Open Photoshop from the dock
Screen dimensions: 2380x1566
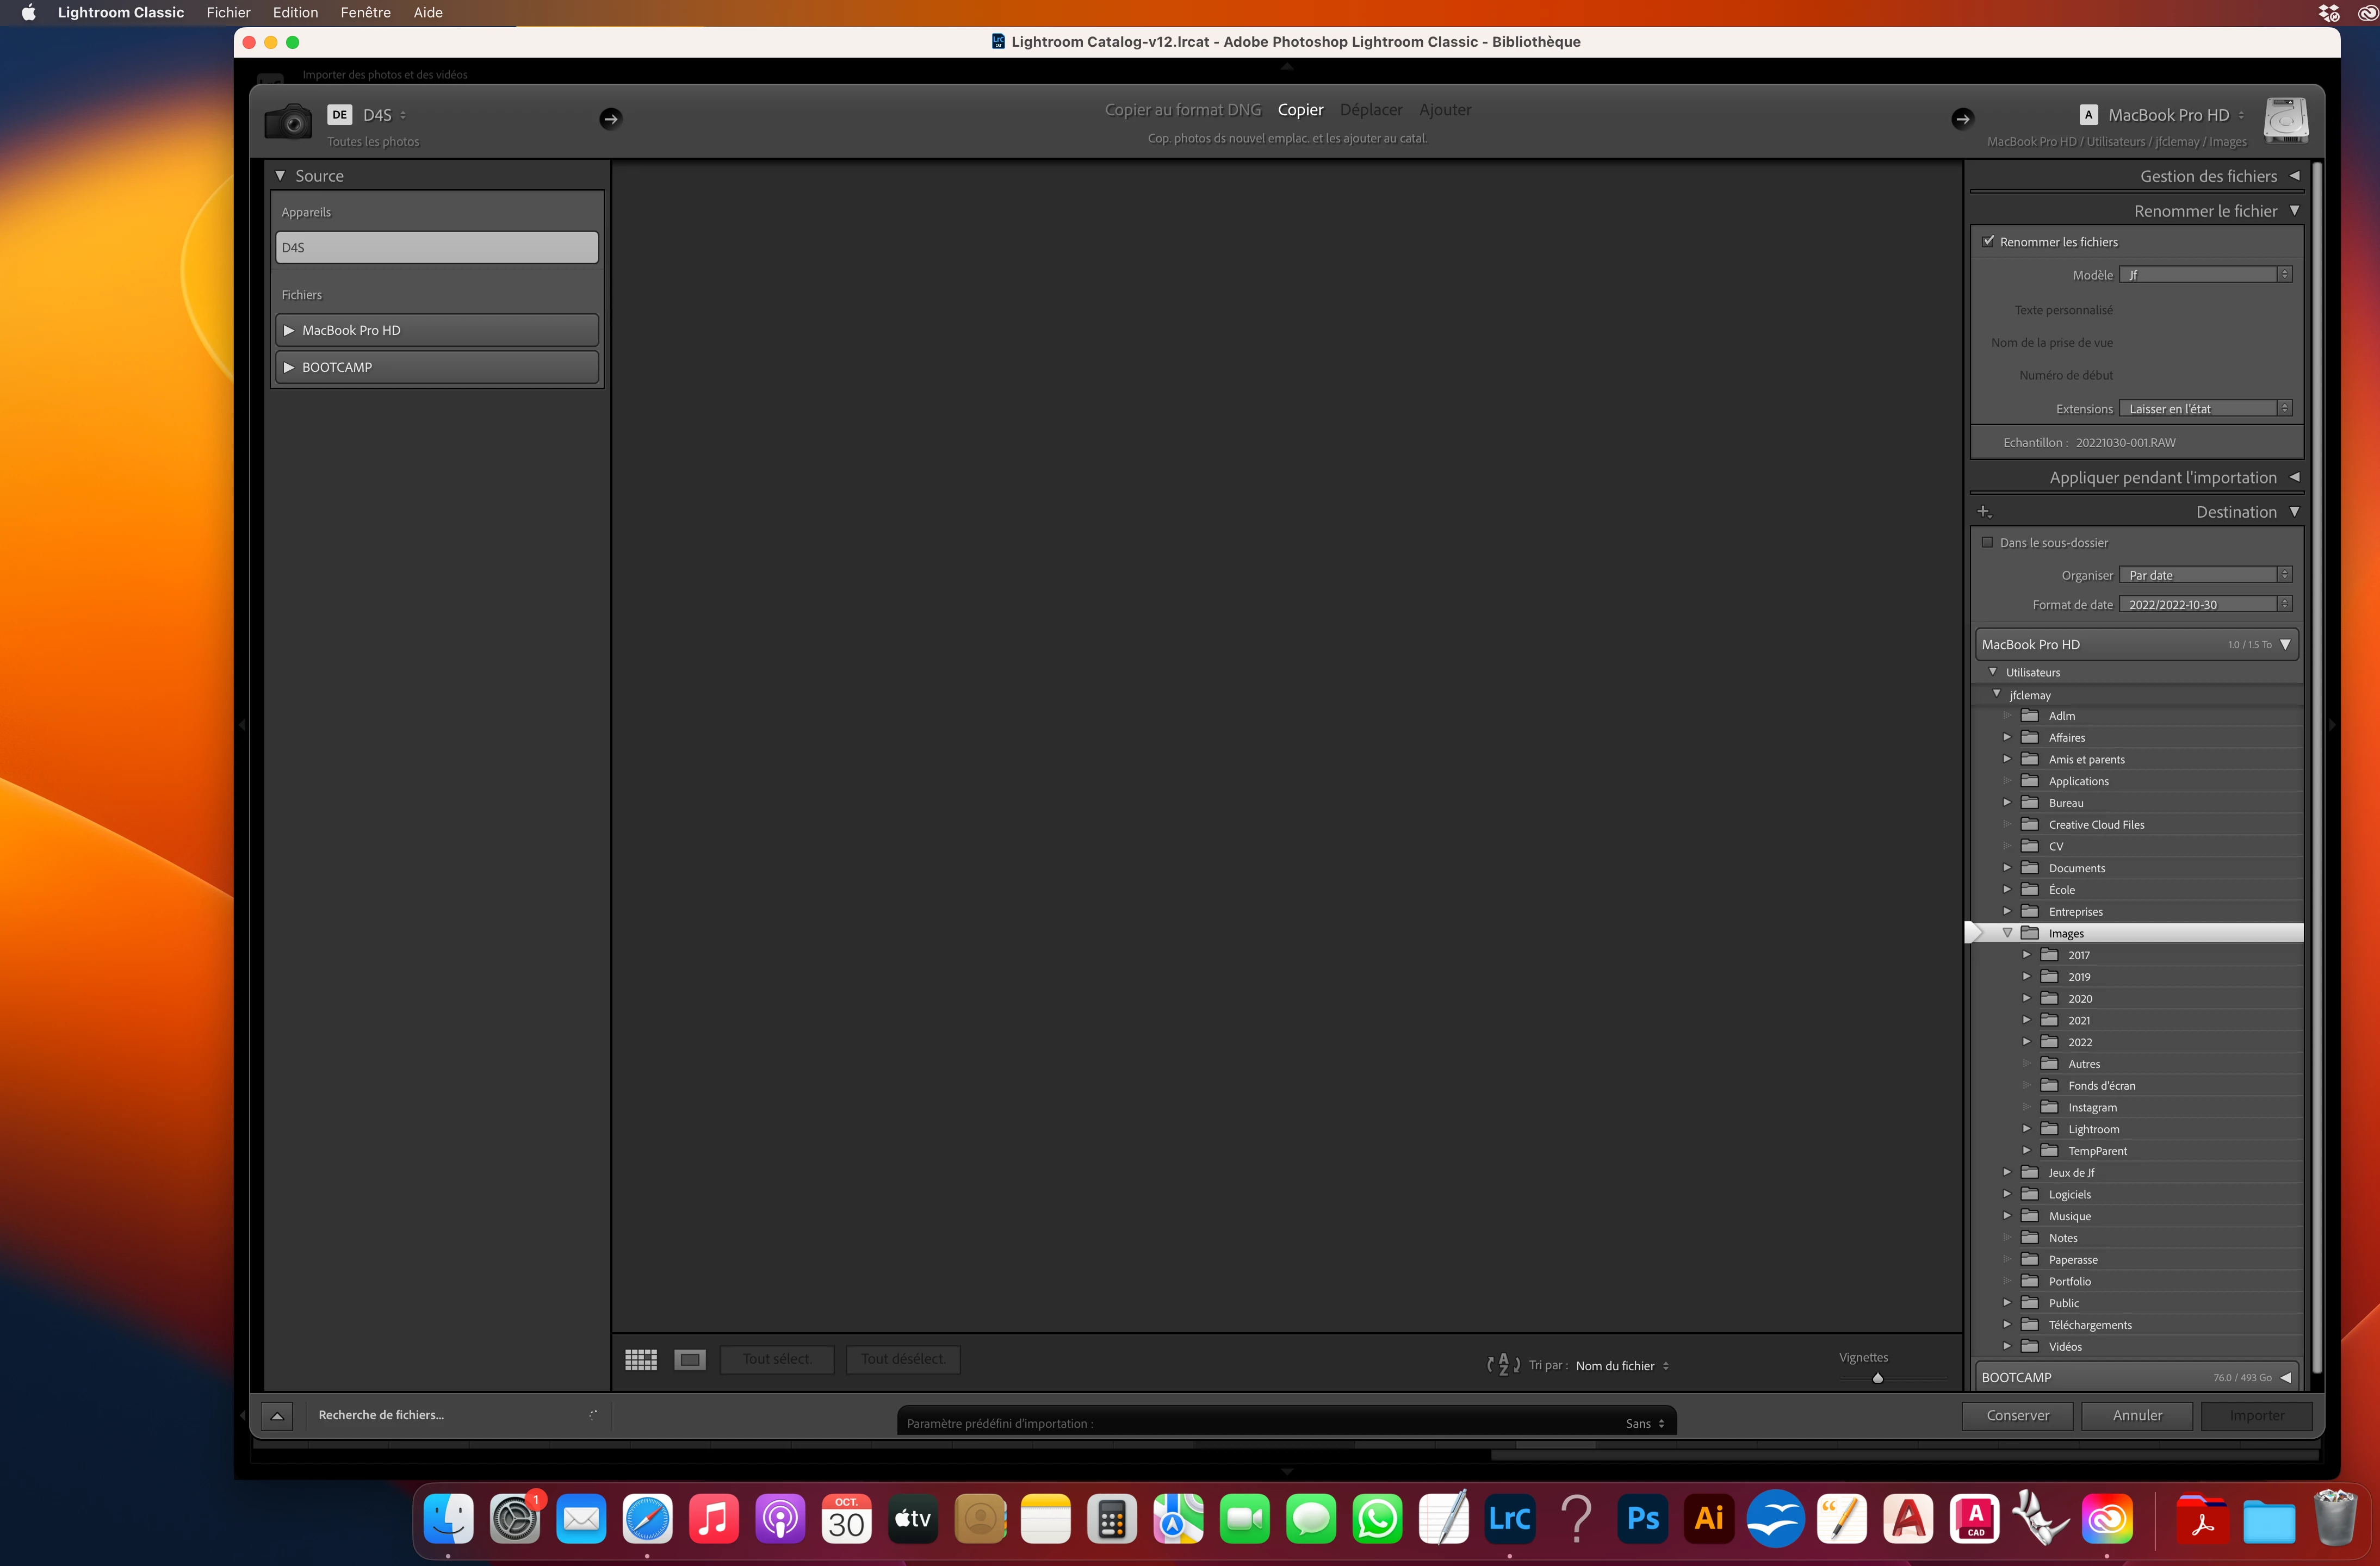[x=1642, y=1518]
